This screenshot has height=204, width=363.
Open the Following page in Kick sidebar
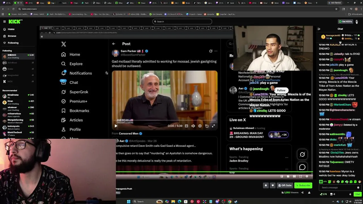pyautogui.click(x=13, y=43)
